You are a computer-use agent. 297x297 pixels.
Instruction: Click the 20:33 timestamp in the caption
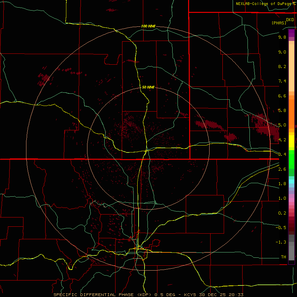(236, 295)
